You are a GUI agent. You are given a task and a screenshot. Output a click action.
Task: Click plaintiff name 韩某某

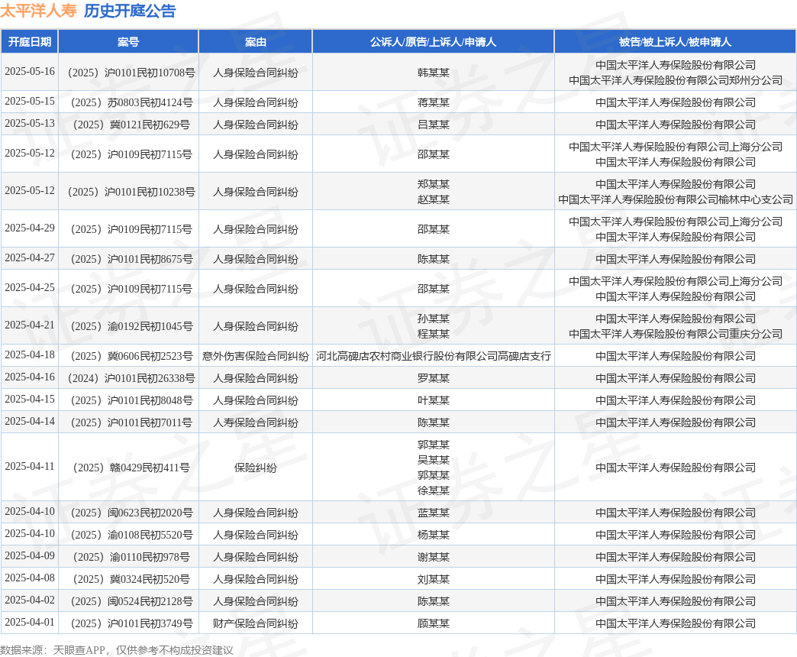[x=433, y=73]
